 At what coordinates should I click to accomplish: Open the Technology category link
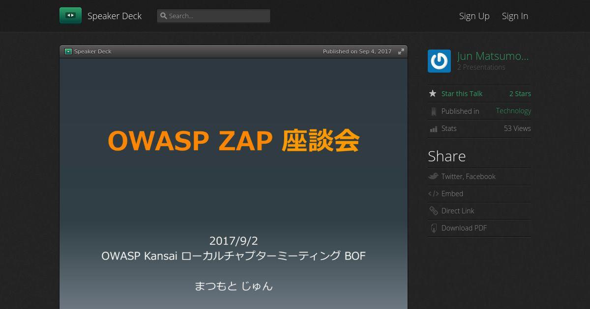pyautogui.click(x=513, y=111)
